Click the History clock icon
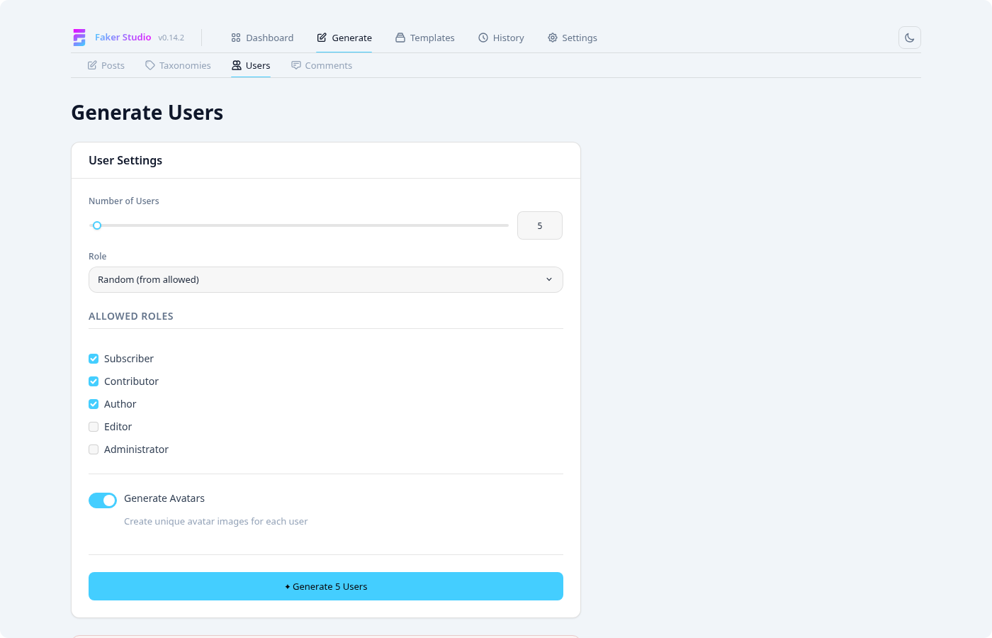Screen dimensions: 992x638 (483, 38)
